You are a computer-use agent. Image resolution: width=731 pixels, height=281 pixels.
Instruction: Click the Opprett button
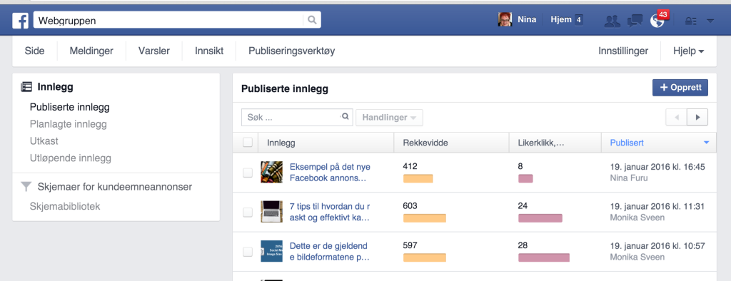[x=680, y=88]
